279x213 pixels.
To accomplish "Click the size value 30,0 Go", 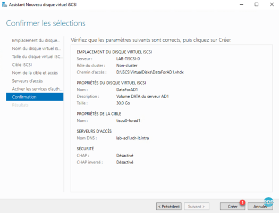I will click(x=123, y=103).
